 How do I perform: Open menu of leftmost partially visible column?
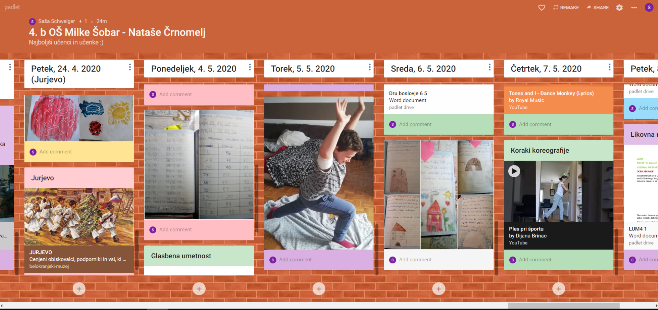click(10, 67)
